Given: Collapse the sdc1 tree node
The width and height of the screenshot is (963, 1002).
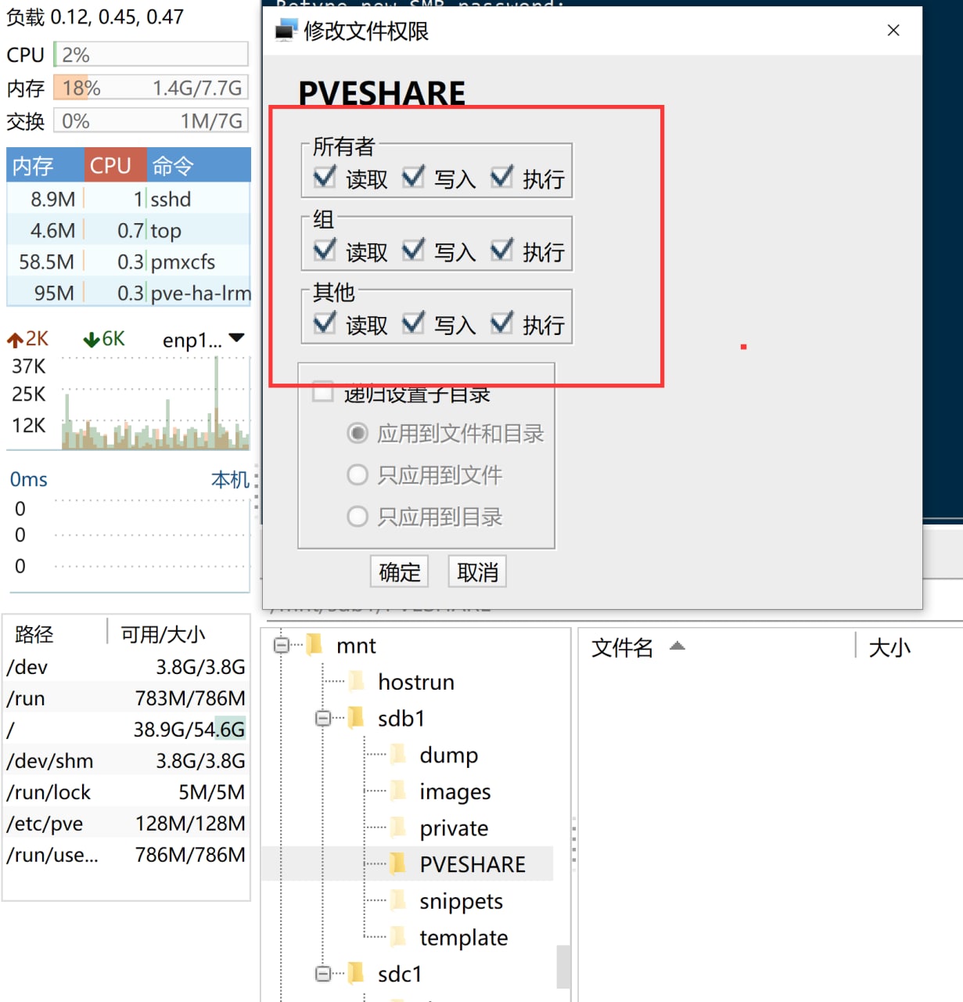Looking at the screenshot, I should [323, 973].
